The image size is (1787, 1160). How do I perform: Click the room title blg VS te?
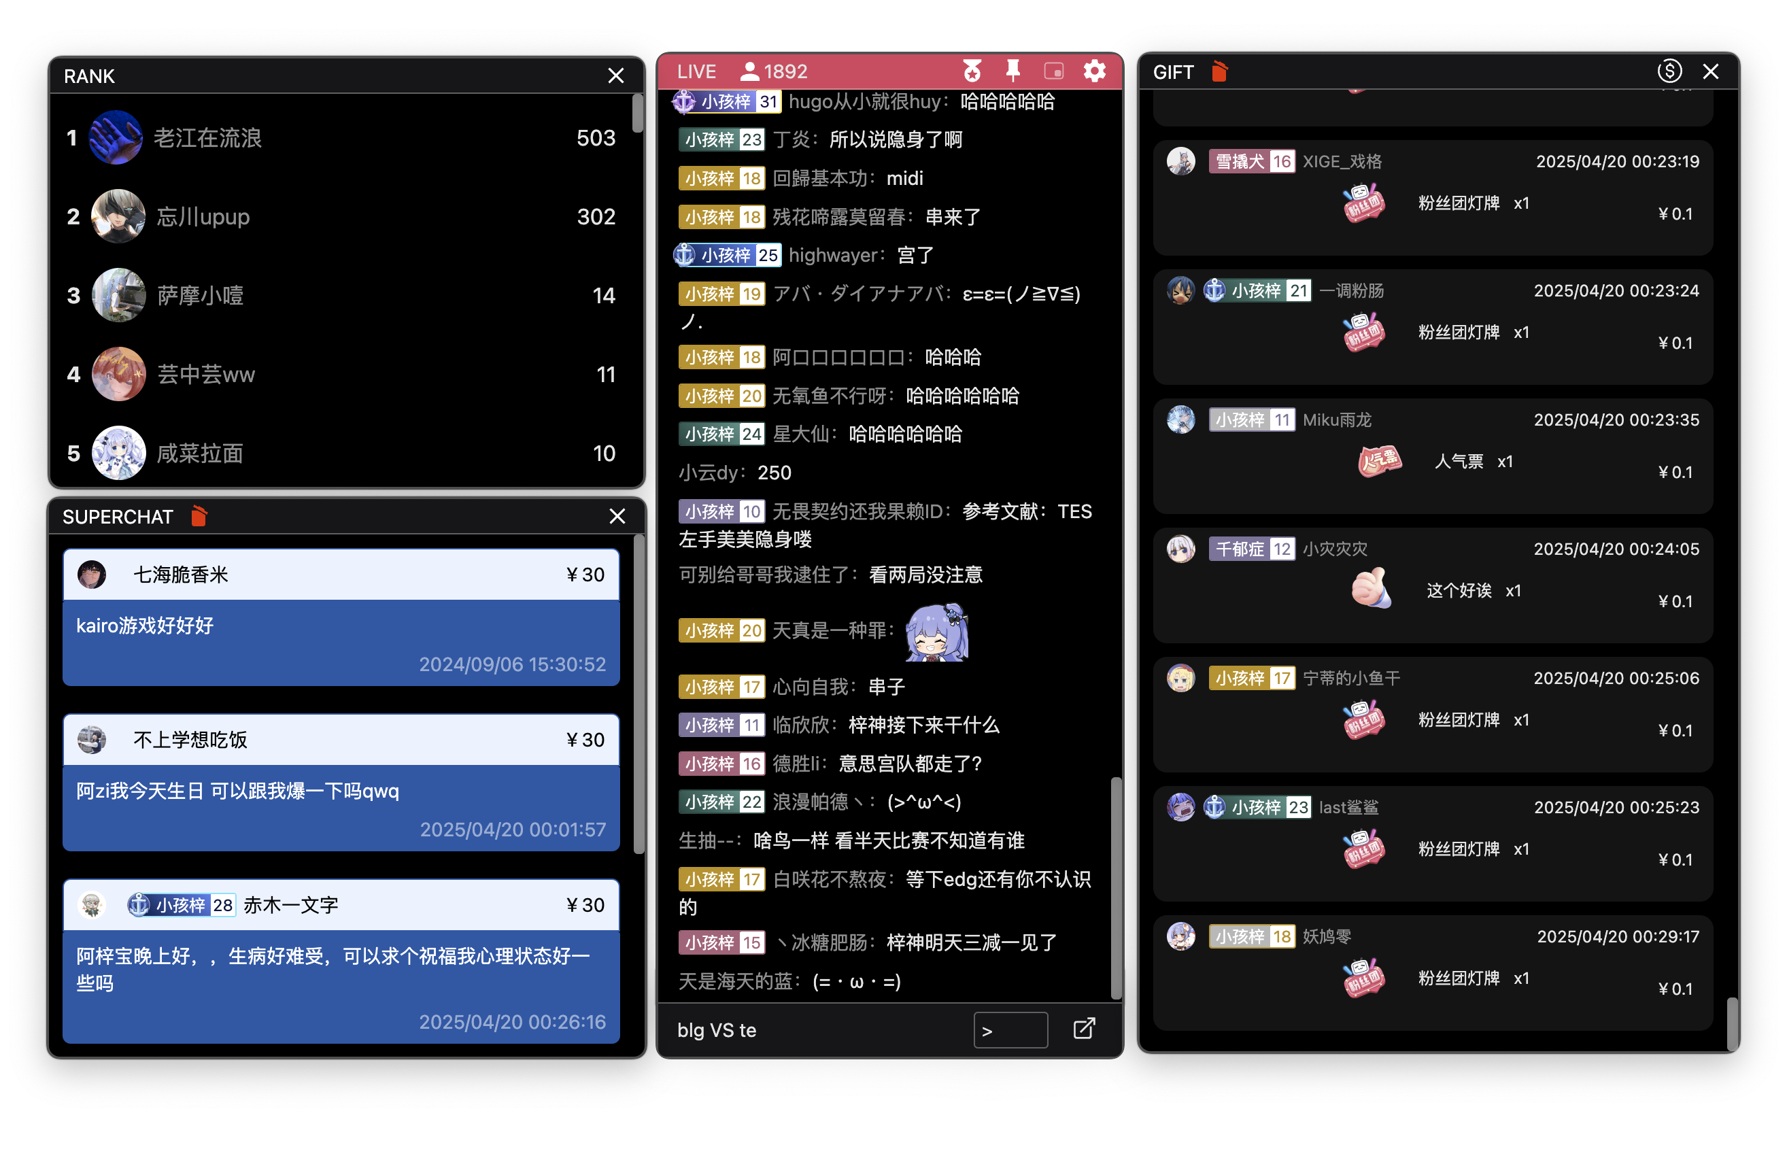pos(716,1029)
